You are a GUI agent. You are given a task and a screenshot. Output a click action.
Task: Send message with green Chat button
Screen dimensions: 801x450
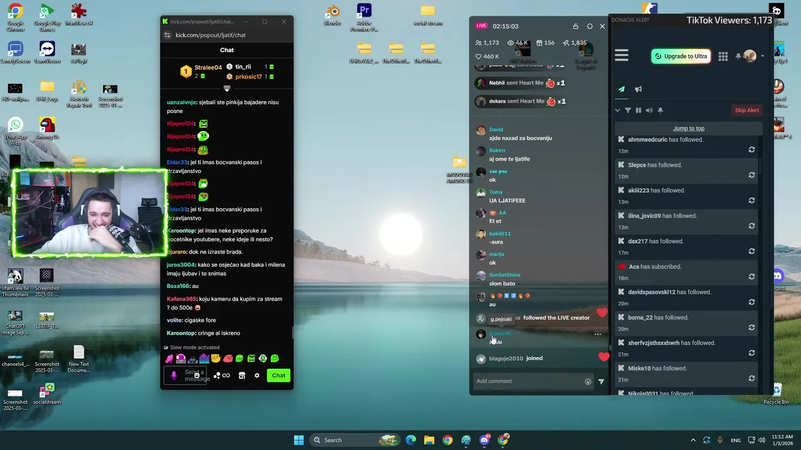coord(278,376)
